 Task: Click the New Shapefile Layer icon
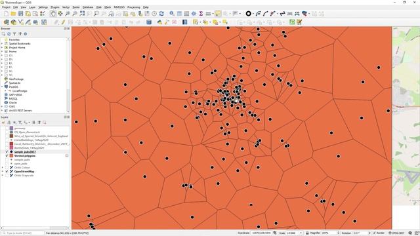pyautogui.click(x=20, y=22)
